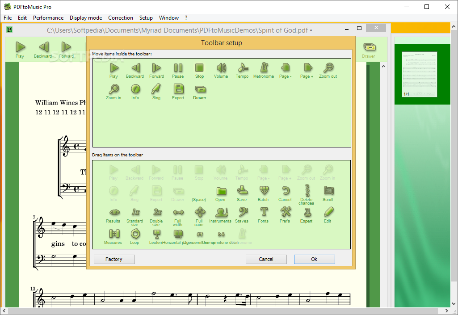Select the Expert icon
Image resolution: width=458 pixels, height=315 pixels.
(x=307, y=212)
